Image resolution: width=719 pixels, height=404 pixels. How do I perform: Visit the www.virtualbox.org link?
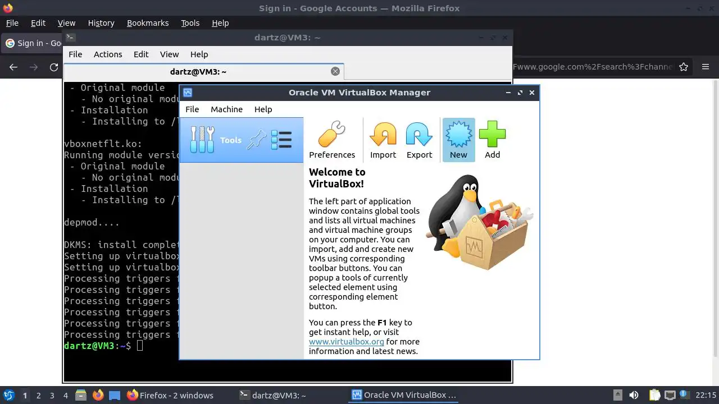(x=346, y=342)
